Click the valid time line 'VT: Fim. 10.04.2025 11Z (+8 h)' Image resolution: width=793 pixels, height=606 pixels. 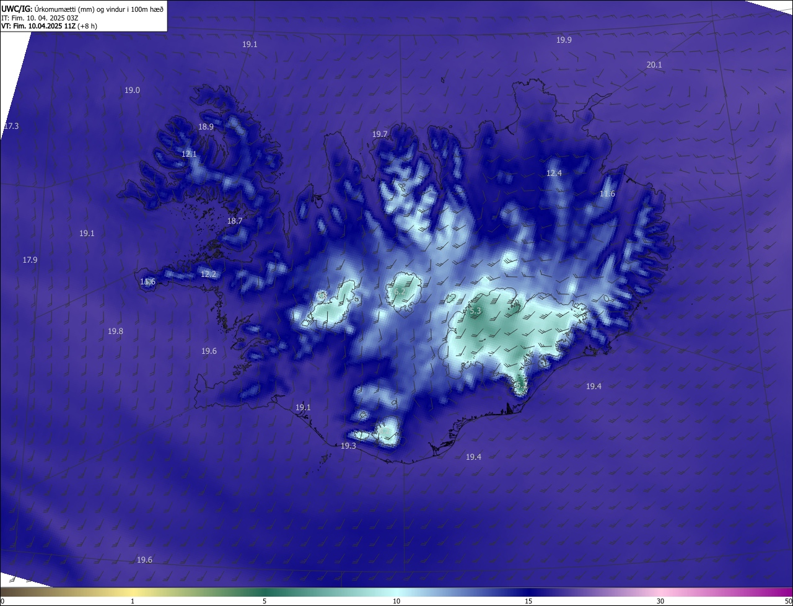coord(49,26)
